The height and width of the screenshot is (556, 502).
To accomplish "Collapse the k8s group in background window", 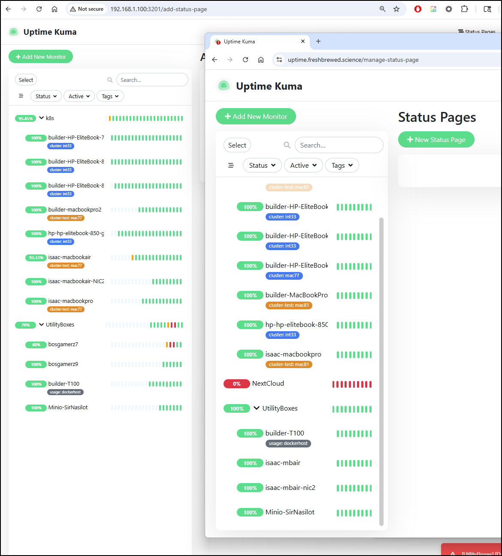I will click(x=42, y=118).
